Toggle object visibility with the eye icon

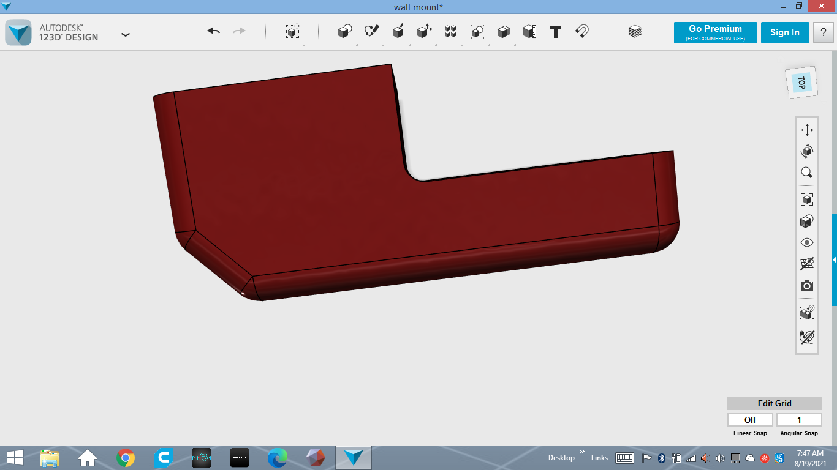pyautogui.click(x=807, y=242)
